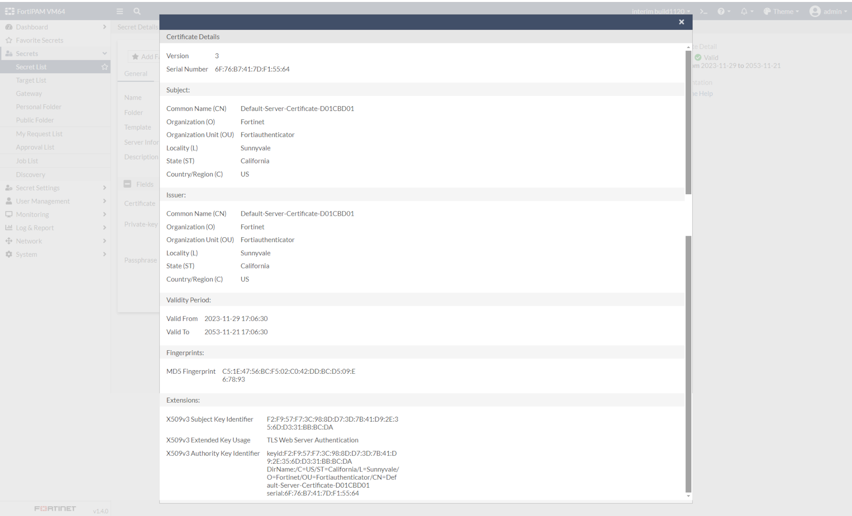Expand System chevron
The width and height of the screenshot is (852, 516).
[x=104, y=254]
